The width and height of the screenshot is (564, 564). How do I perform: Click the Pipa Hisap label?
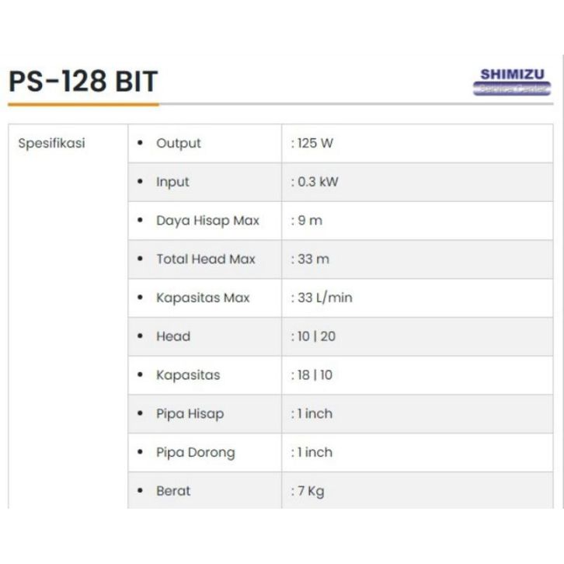coord(190,413)
